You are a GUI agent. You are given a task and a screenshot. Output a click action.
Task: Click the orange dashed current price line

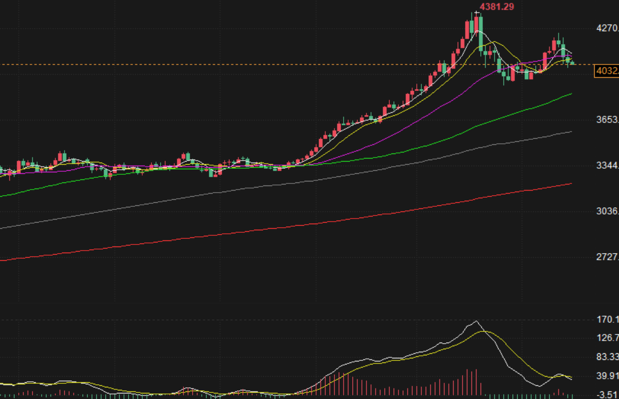(295, 64)
